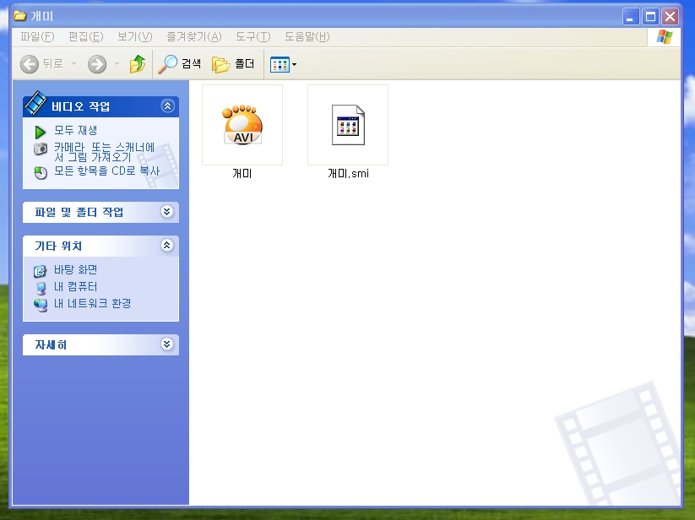Open the 파일(F) menu
The image size is (695, 520).
tap(37, 36)
